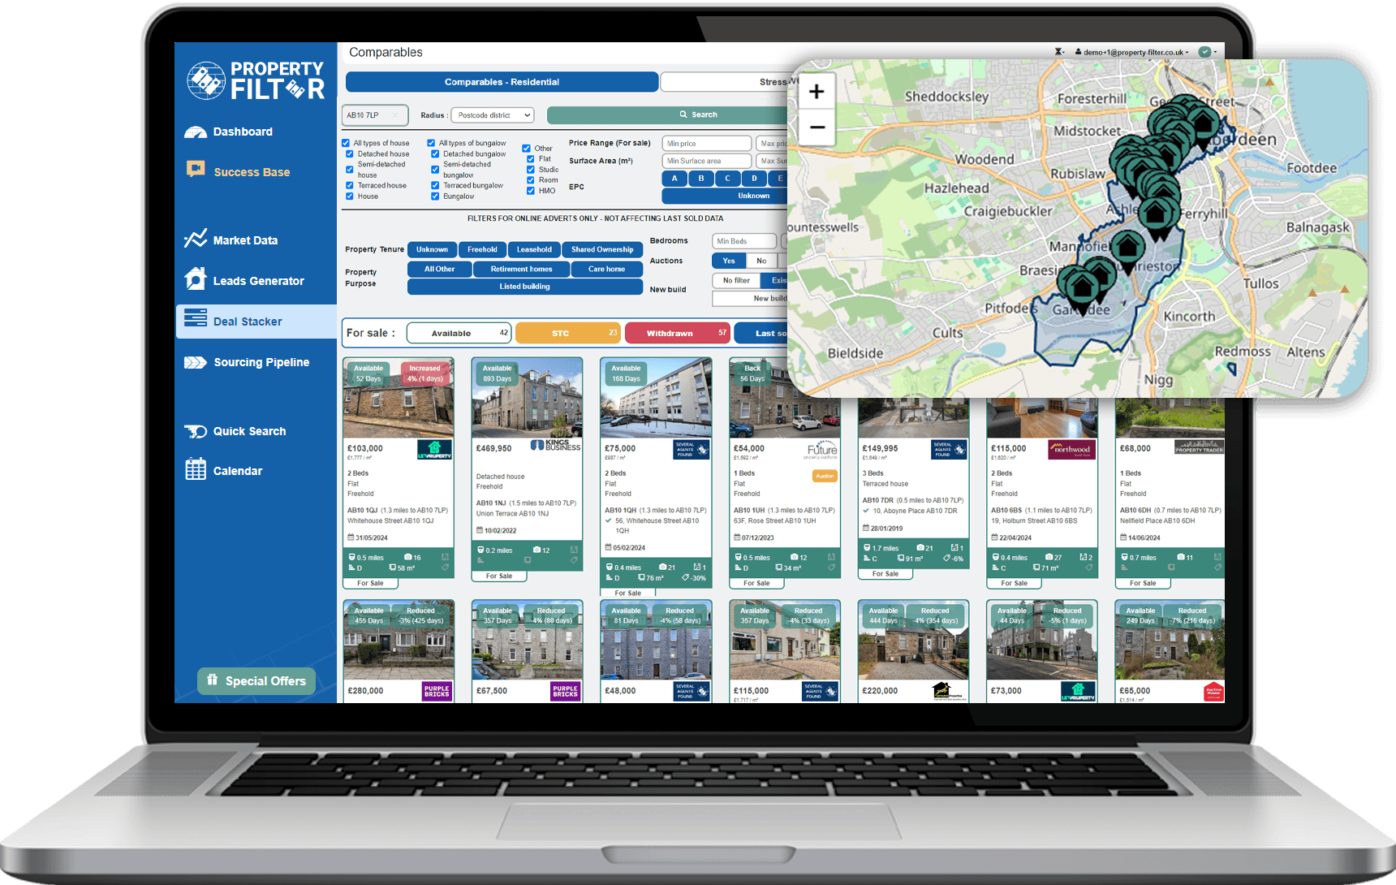Click the Purple Bricks logo on £280,000 card
This screenshot has width=1396, height=885.
click(437, 691)
